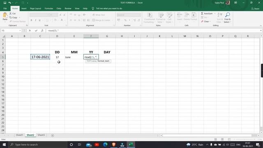263x148 pixels.
Task: Open Number Format dropdown
Action: tap(139, 15)
